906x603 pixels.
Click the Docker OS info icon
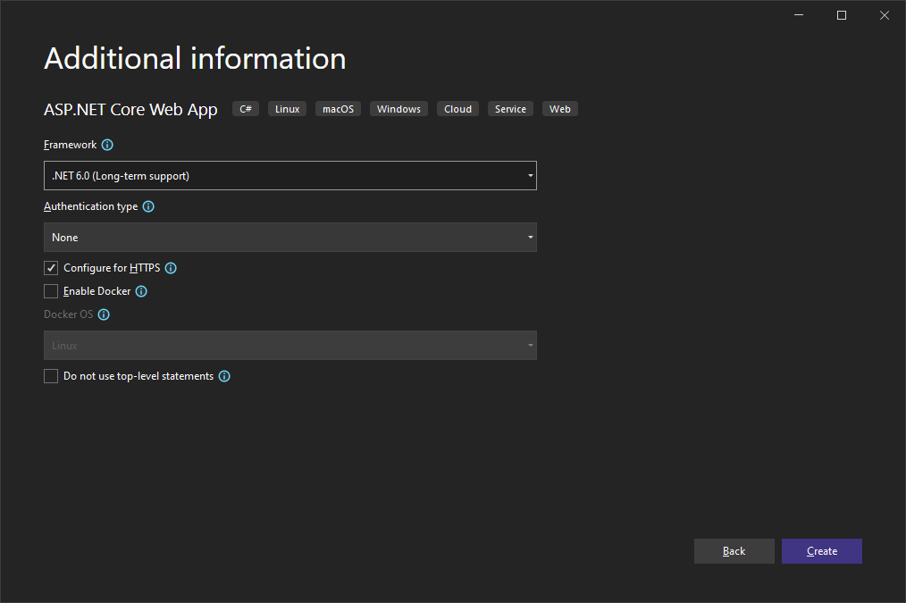(104, 314)
